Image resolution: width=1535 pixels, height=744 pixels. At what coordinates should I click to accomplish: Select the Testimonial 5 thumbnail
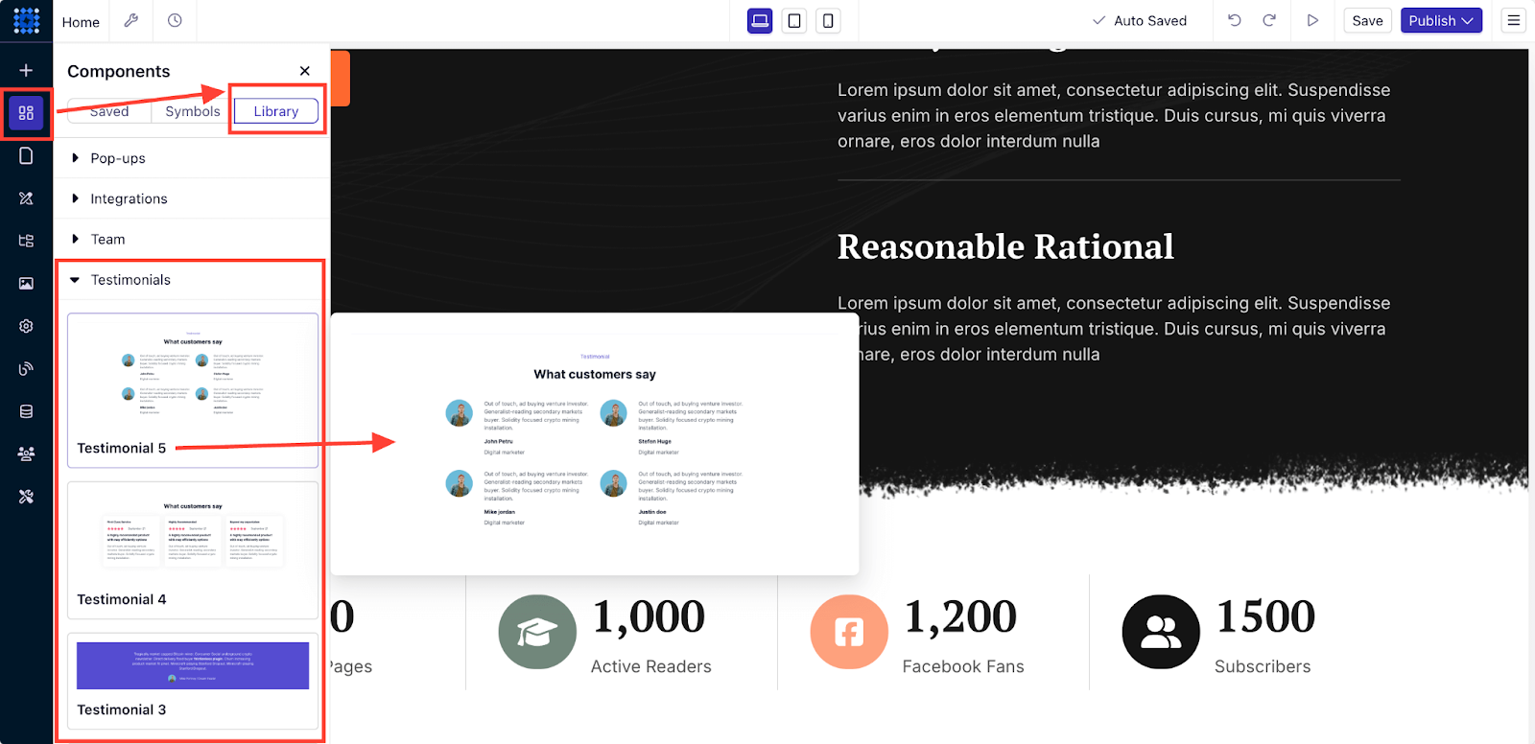tap(193, 390)
